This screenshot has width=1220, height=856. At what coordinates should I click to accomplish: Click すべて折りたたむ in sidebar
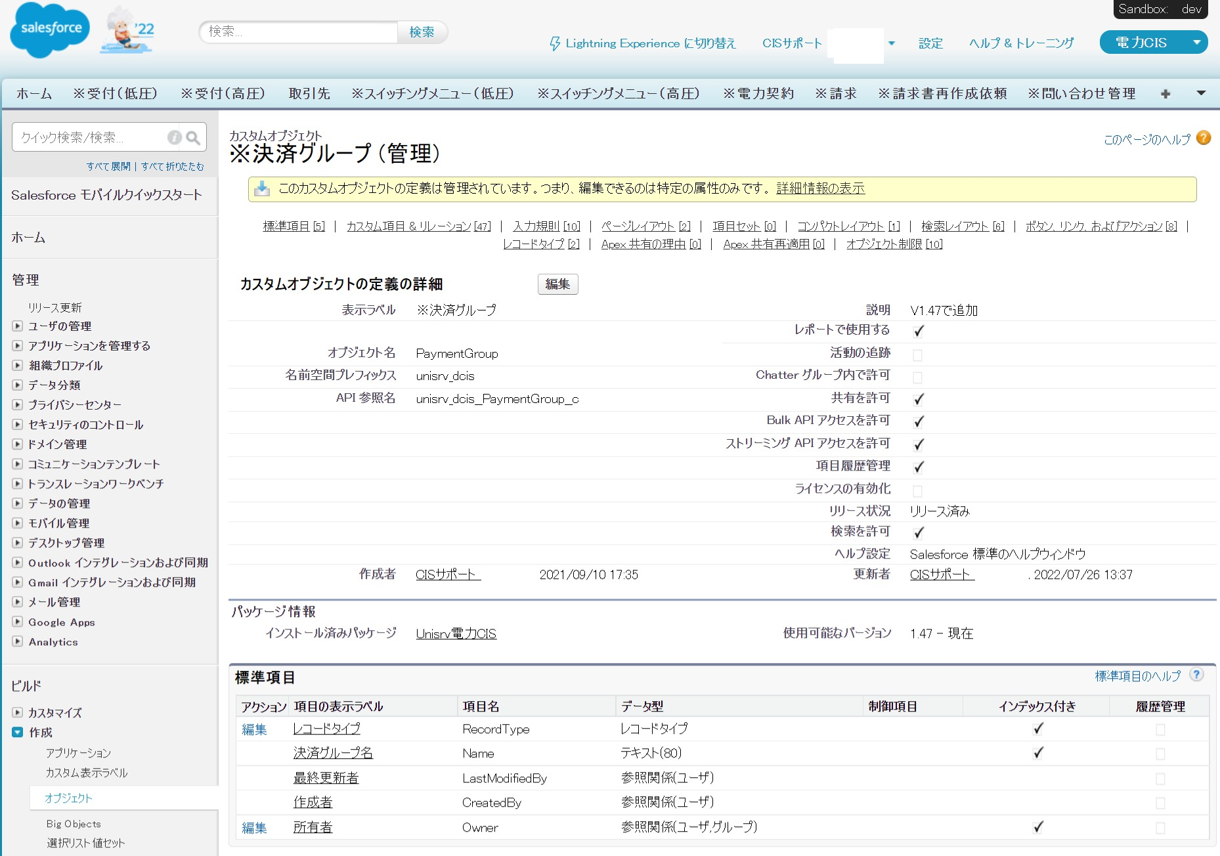pyautogui.click(x=172, y=167)
